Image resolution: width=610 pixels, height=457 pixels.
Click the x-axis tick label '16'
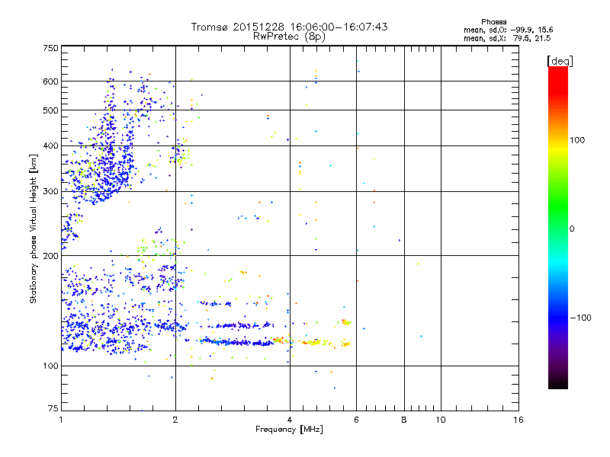518,420
